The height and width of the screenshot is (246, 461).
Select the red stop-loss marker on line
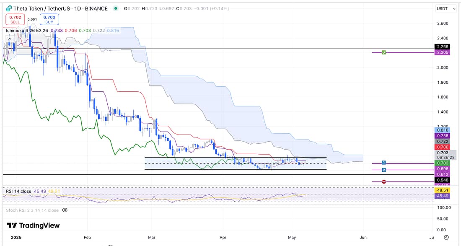tap(384, 181)
